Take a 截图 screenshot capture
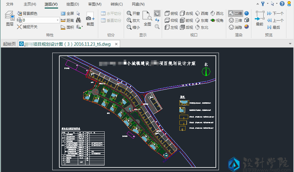 pos(90,19)
